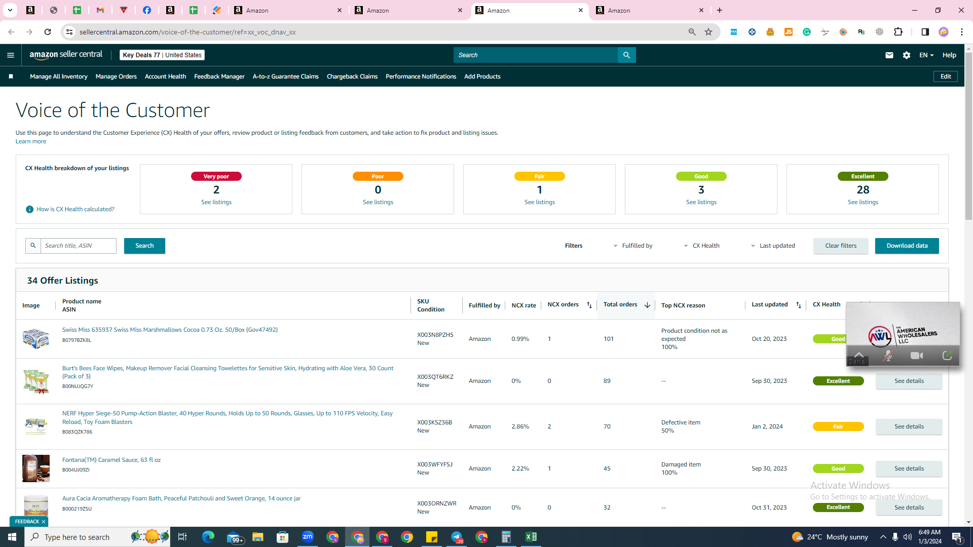Show hidden system tray icons
973x547 pixels.
click(883, 537)
